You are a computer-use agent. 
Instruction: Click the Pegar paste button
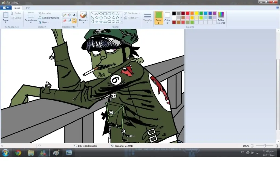[x=5, y=17]
